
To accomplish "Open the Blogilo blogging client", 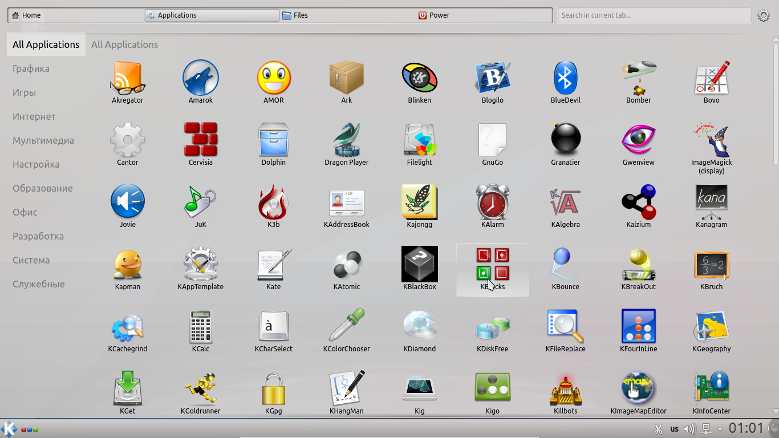I will click(493, 83).
